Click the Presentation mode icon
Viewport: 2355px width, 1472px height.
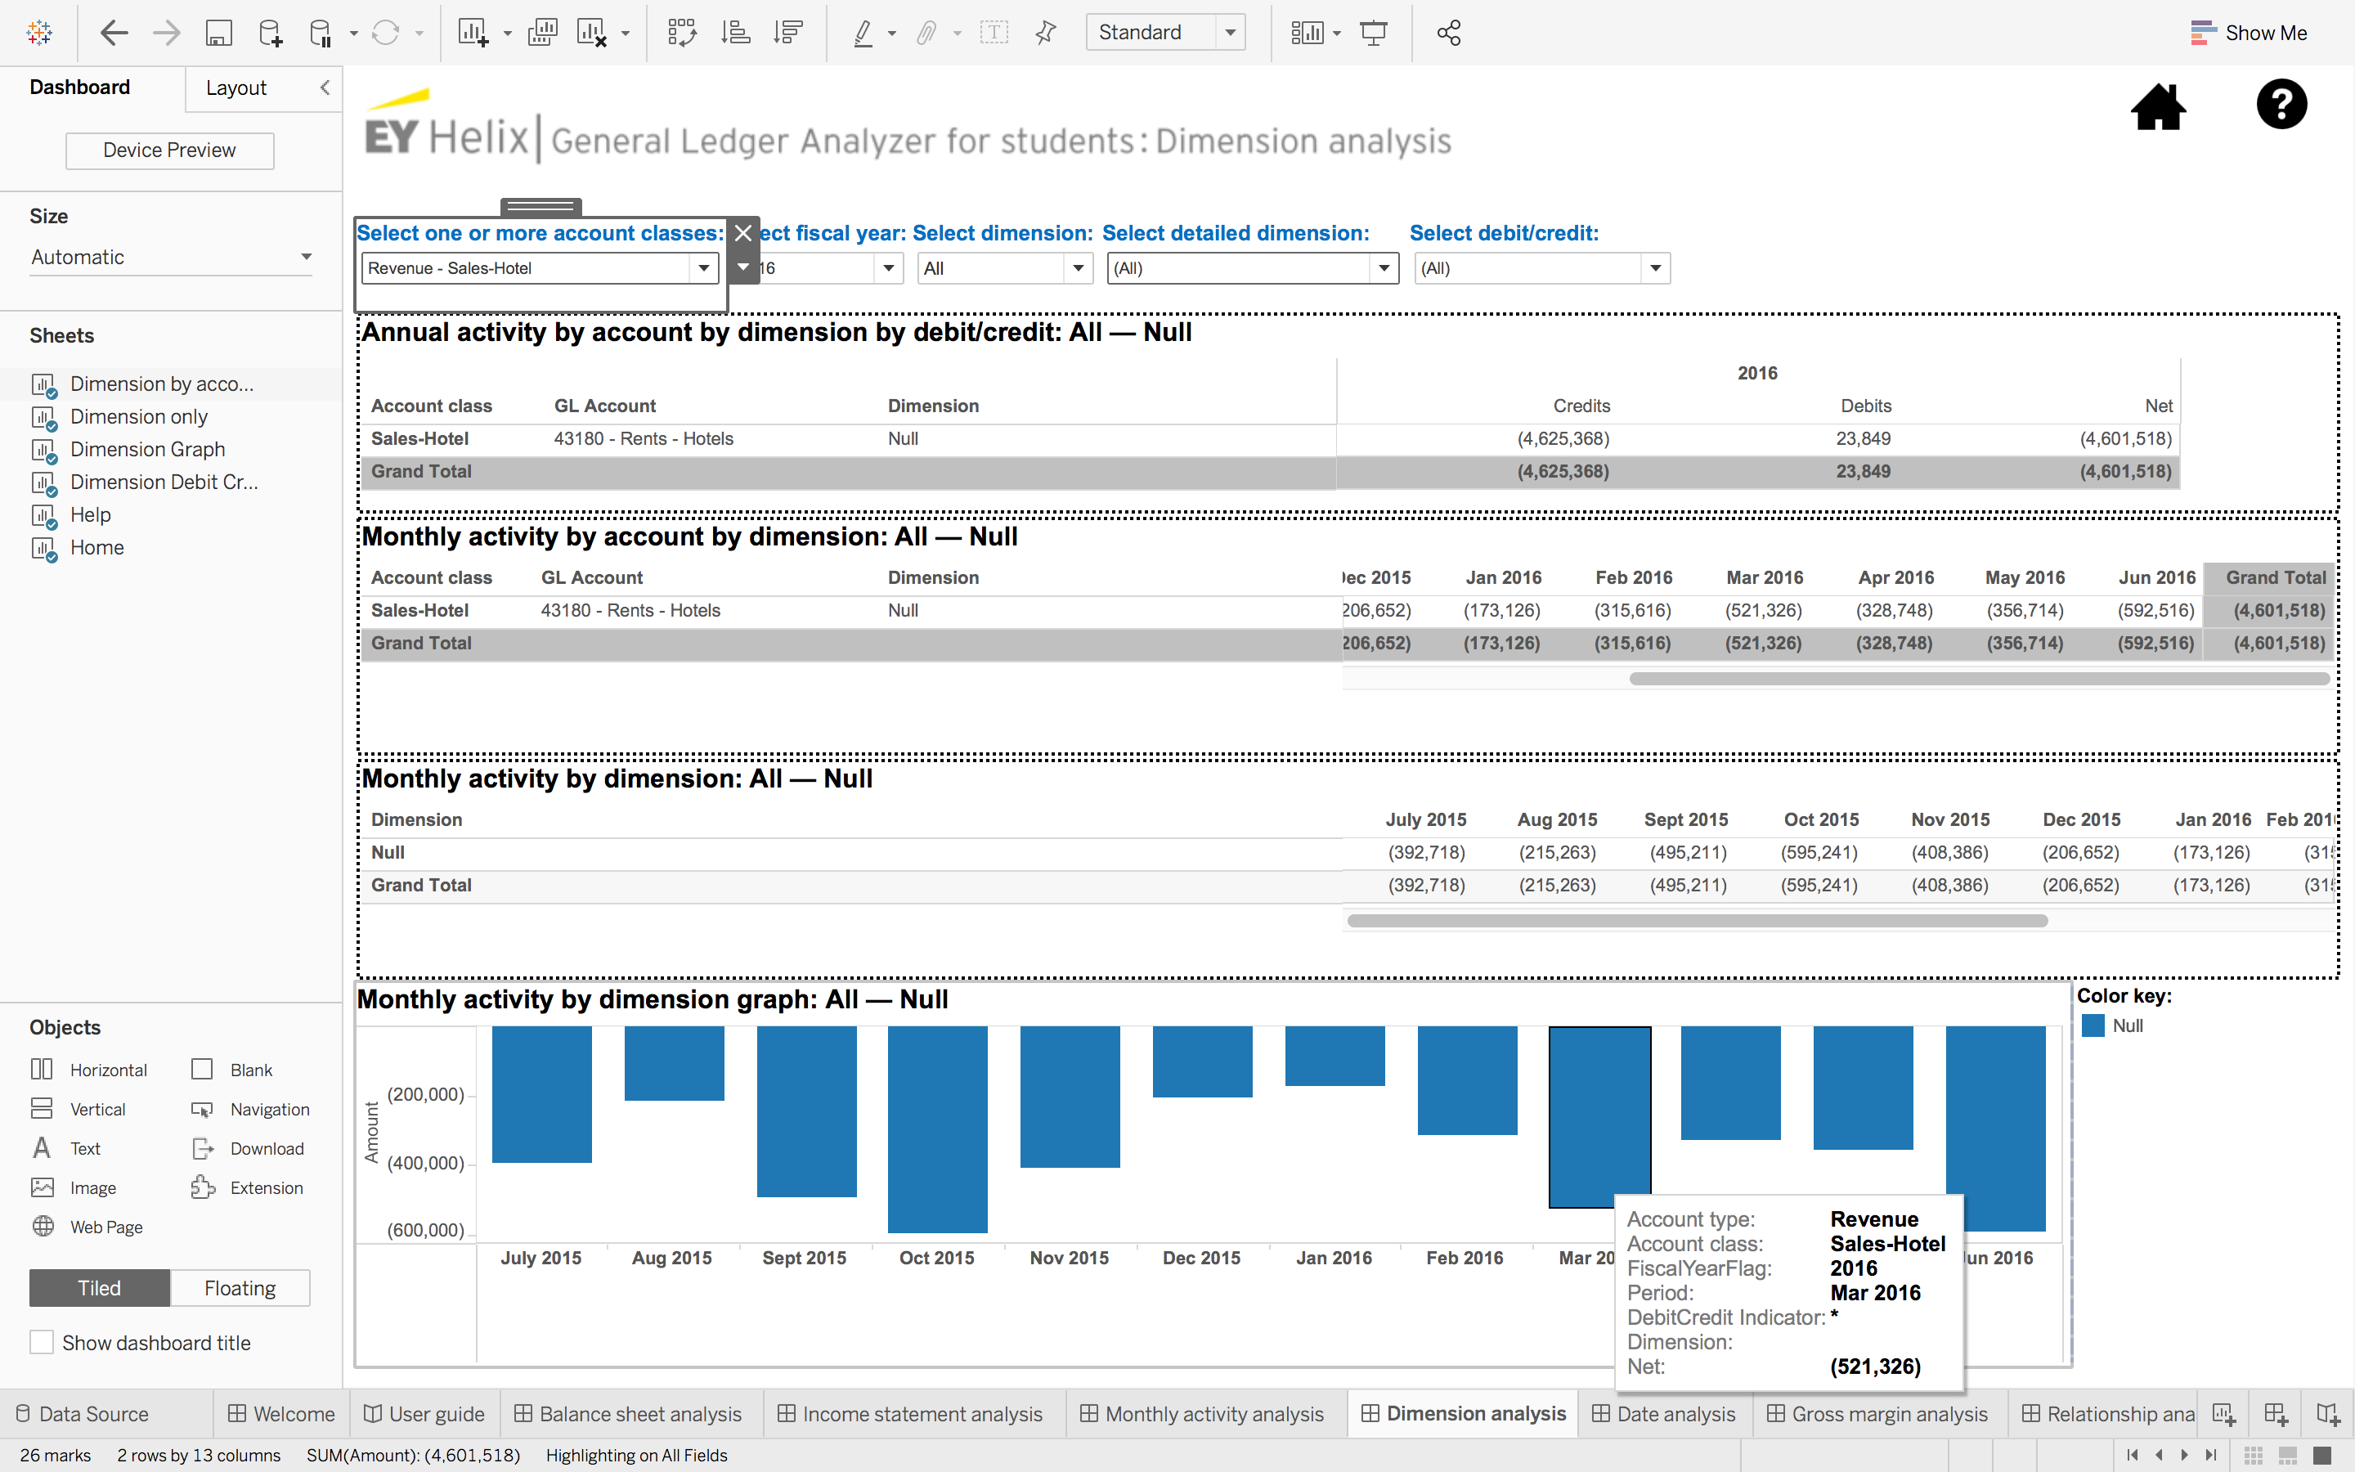1373,33
